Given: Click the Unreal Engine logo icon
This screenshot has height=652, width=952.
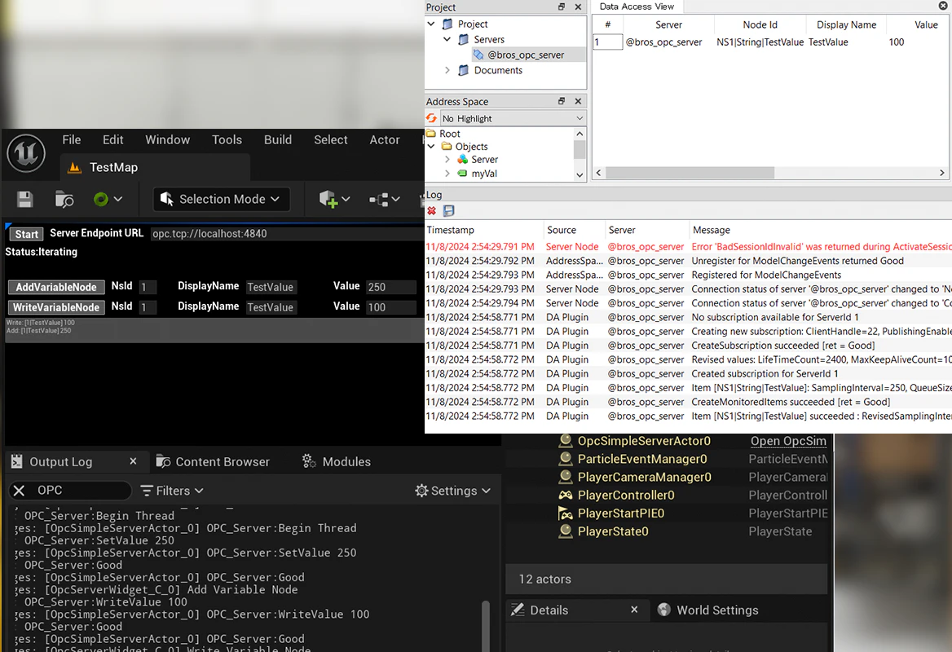Looking at the screenshot, I should (x=26, y=153).
